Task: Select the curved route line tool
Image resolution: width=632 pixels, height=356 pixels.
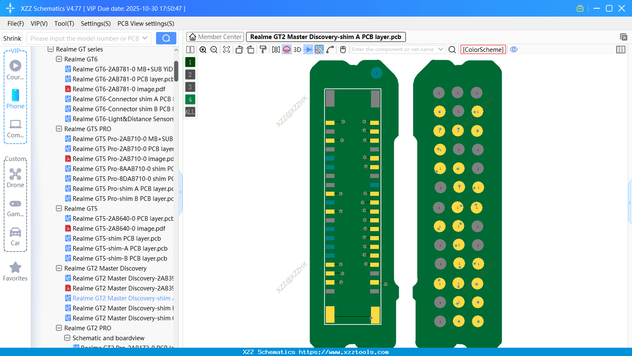Action: click(330, 50)
